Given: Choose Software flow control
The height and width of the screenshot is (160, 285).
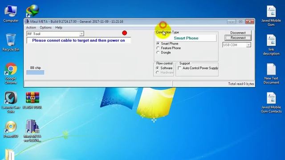Looking at the screenshot, I should [157, 68].
